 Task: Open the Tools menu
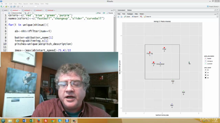pyautogui.click(x=42, y=4)
